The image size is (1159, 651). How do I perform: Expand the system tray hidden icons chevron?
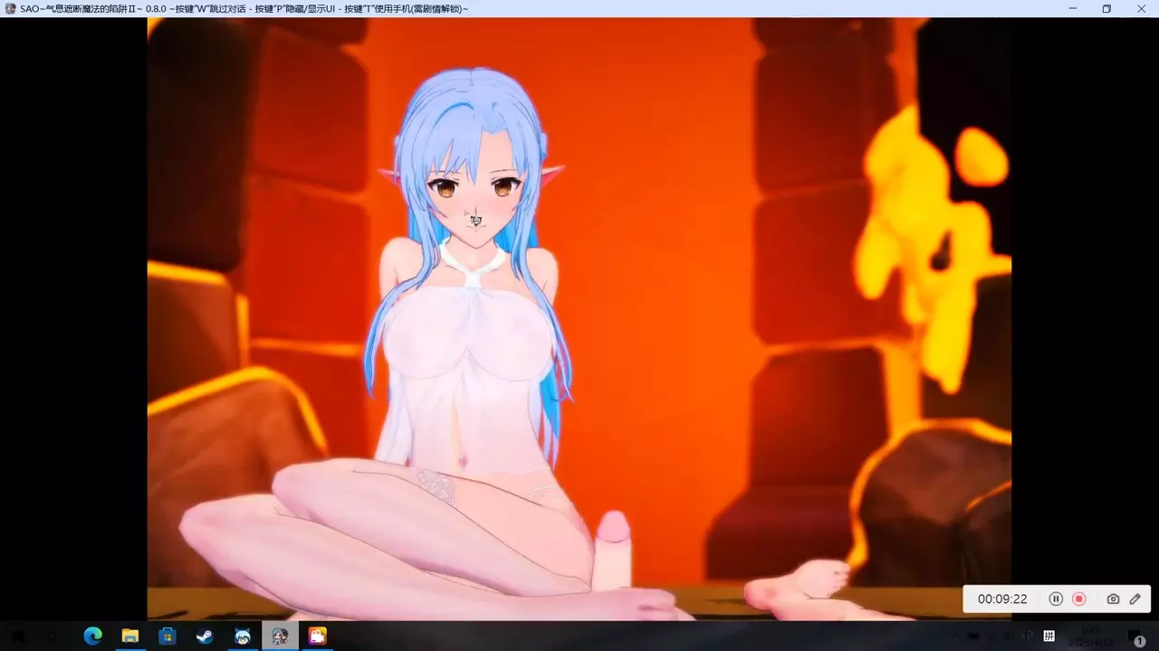point(957,636)
